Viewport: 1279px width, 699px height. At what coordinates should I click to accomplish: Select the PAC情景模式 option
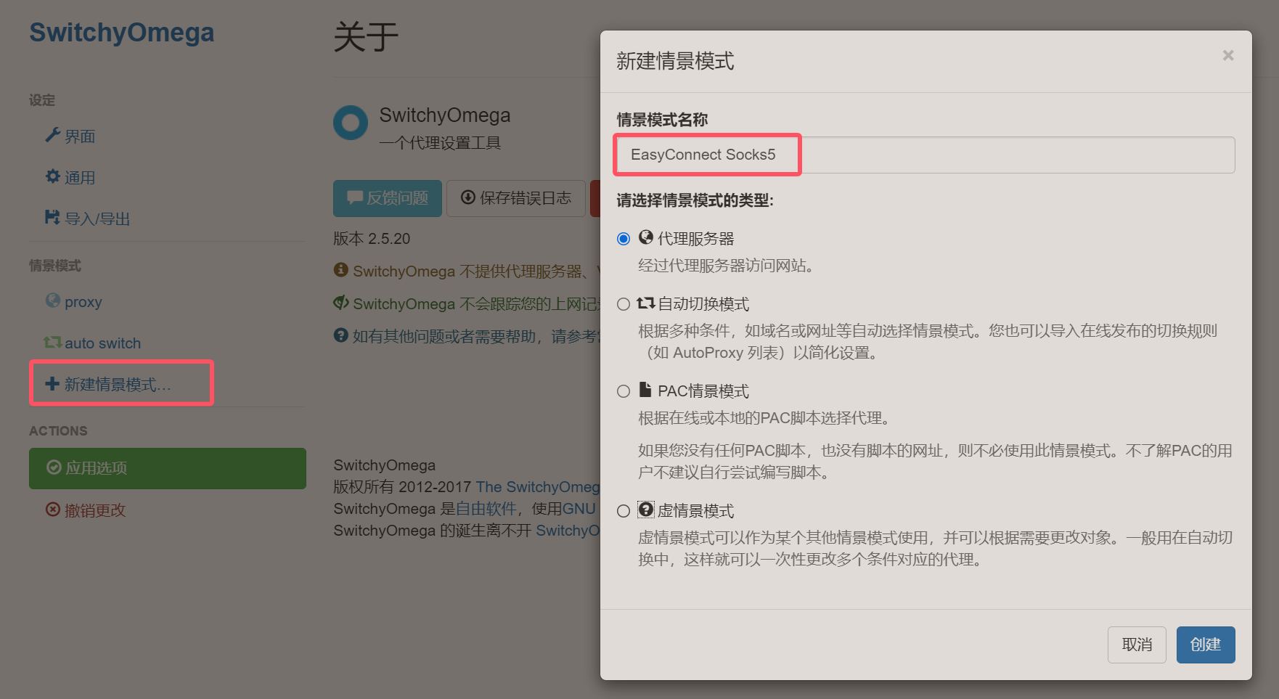tap(623, 391)
